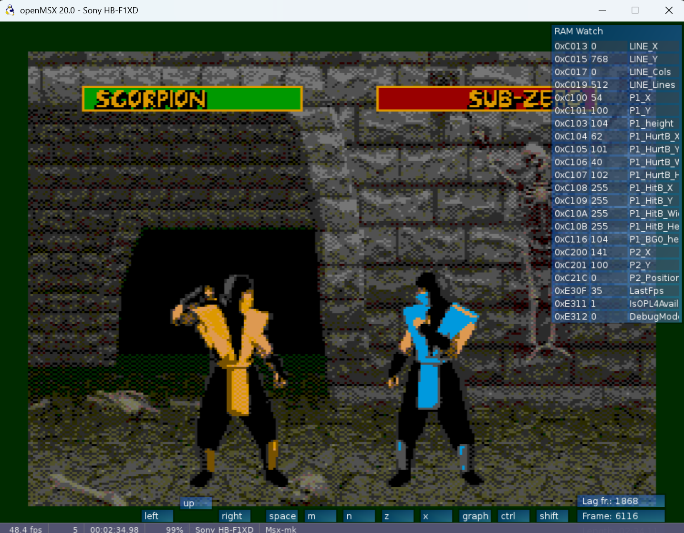The image size is (684, 533).
Task: Select the 0xC10B watch row
Action: pyautogui.click(x=616, y=226)
